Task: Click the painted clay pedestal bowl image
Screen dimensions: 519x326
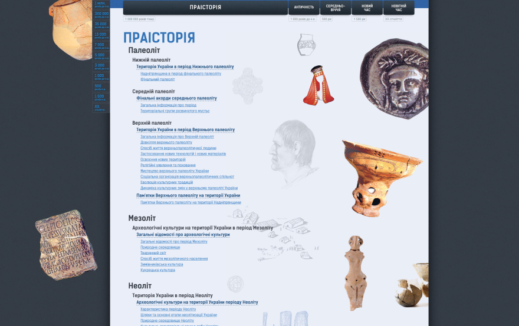Action: [381, 178]
